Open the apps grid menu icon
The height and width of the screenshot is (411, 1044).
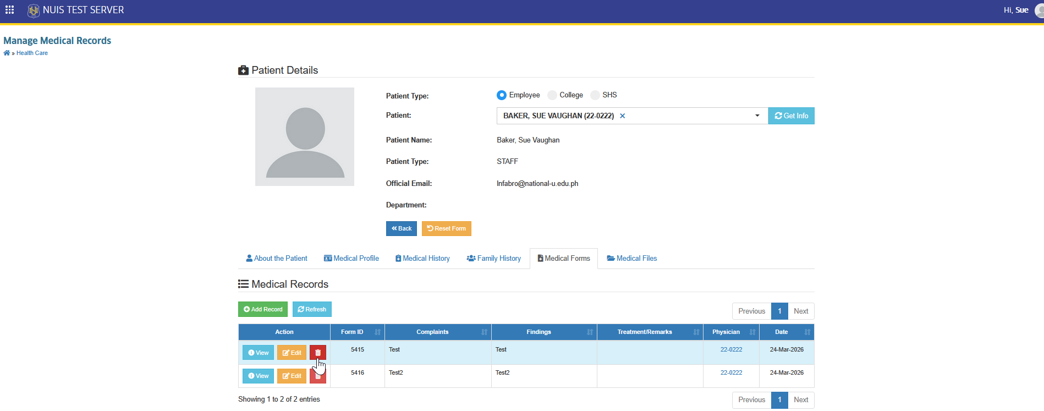coord(9,10)
